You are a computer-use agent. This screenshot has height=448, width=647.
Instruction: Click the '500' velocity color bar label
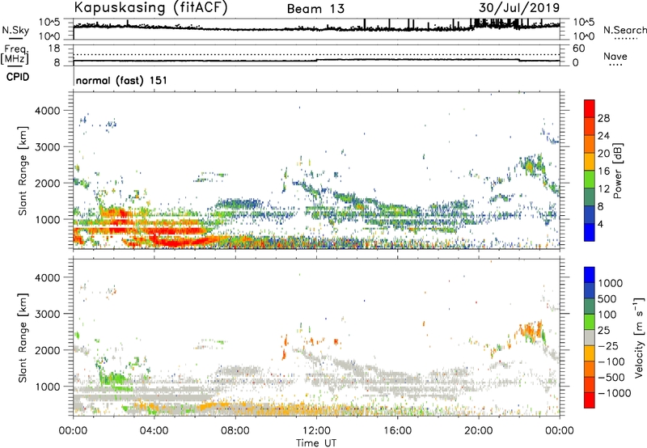pyautogui.click(x=607, y=298)
